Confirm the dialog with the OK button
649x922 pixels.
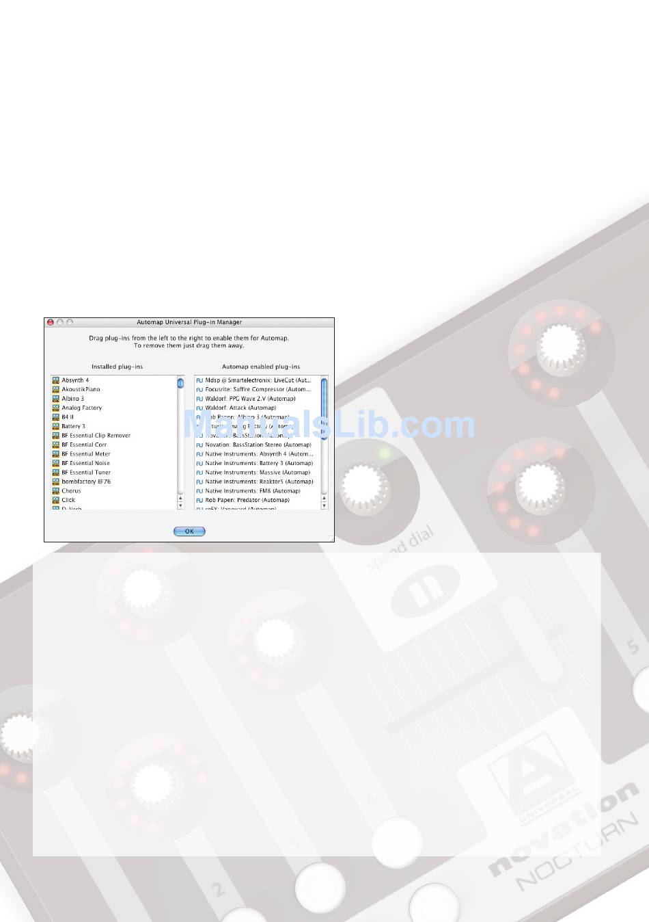(x=189, y=531)
